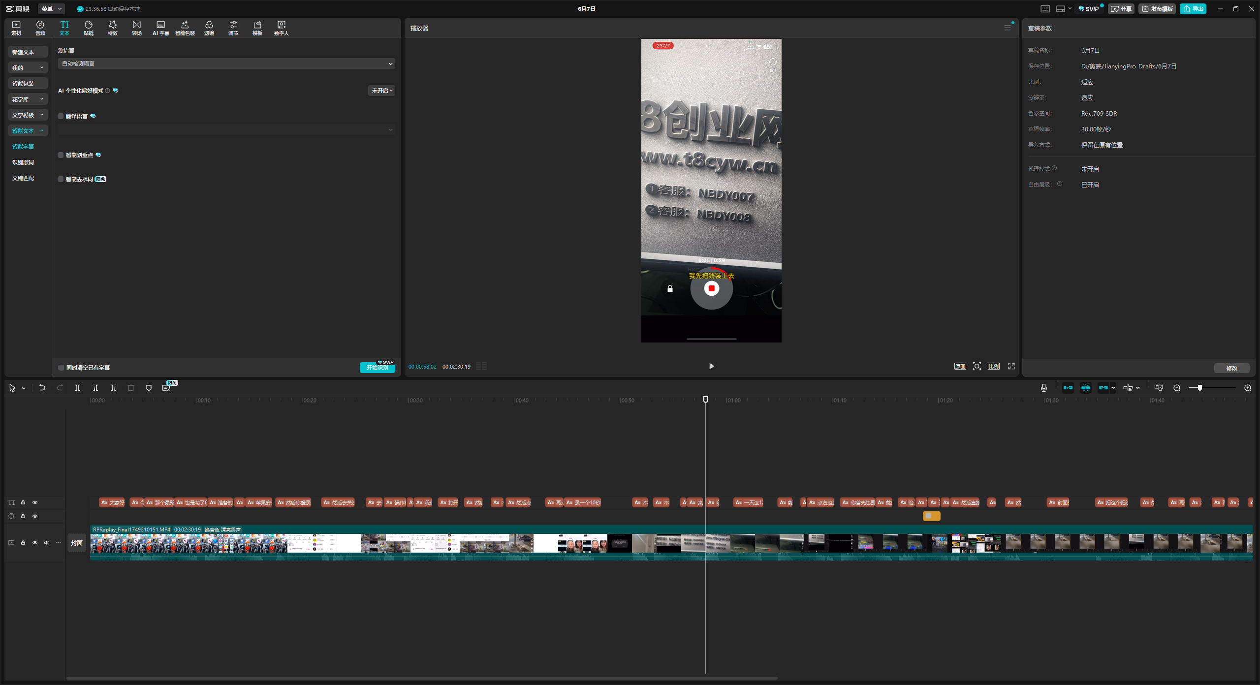1260x685 pixels.
Task: Switch to the 贴纸 stickers tab
Action: (x=89, y=28)
